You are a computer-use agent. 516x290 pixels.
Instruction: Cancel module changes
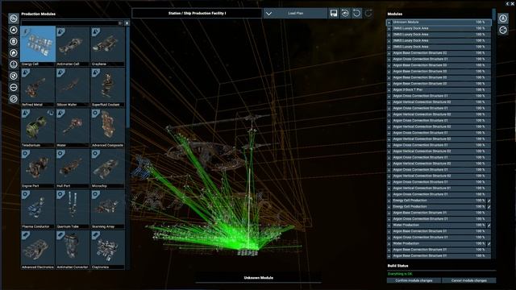(x=469, y=280)
